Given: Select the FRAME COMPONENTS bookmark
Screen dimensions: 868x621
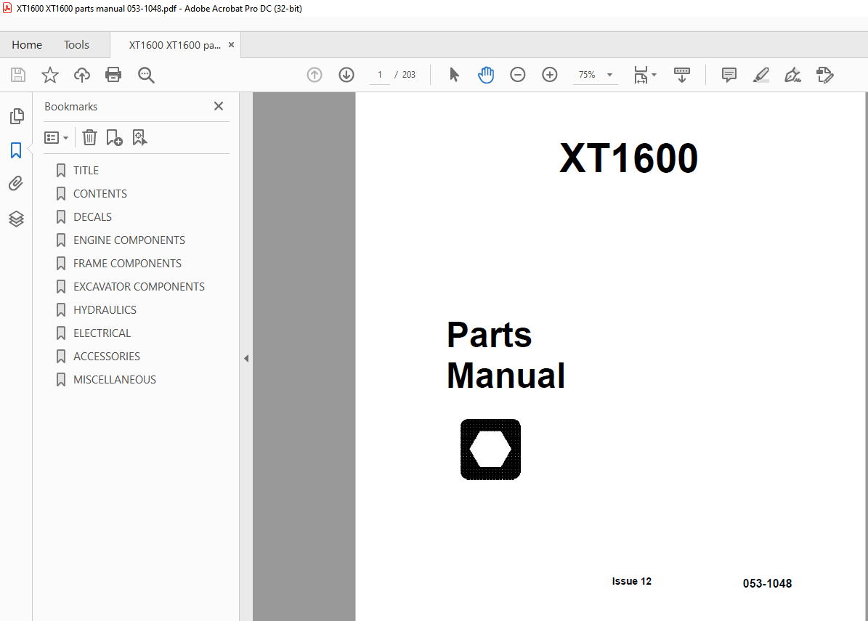Looking at the screenshot, I should click(x=127, y=264).
